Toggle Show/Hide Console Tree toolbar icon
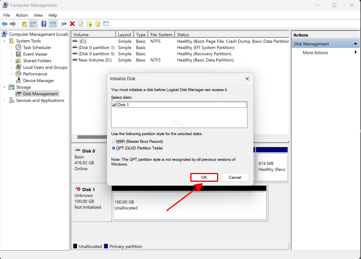The width and height of the screenshot is (361, 259). [x=33, y=24]
